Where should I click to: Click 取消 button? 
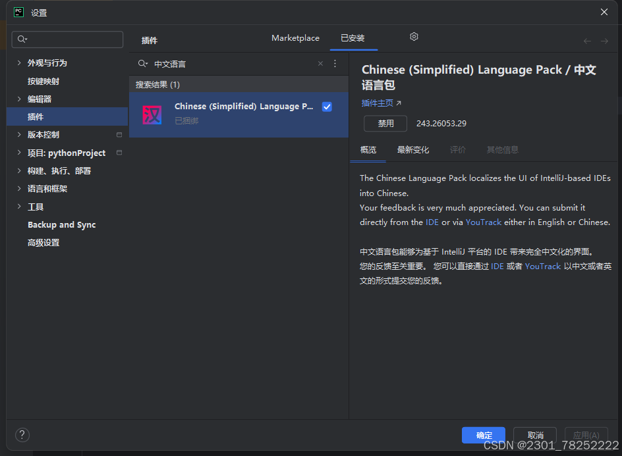point(535,435)
